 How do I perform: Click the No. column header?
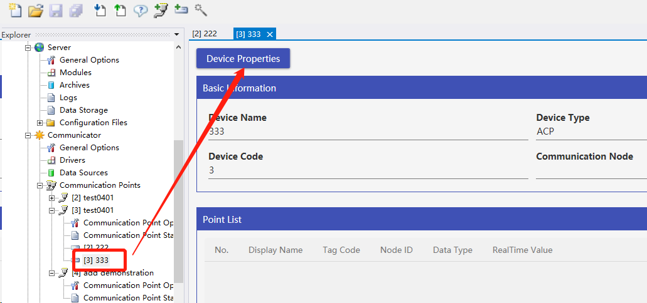221,250
